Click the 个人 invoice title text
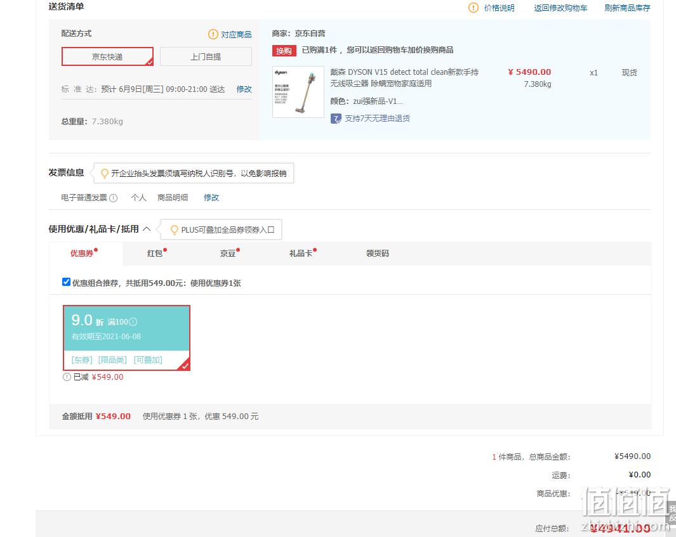 [x=139, y=197]
